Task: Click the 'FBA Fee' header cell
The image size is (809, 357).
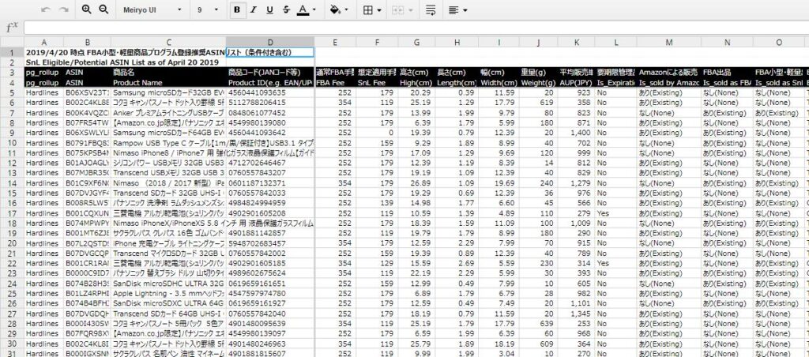Action: [x=335, y=83]
